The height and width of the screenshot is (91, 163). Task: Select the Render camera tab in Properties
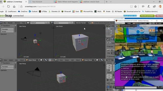(x=112, y=39)
